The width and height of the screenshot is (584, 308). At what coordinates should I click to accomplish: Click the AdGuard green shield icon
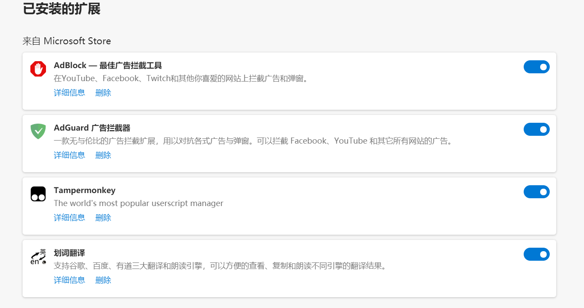tap(38, 131)
